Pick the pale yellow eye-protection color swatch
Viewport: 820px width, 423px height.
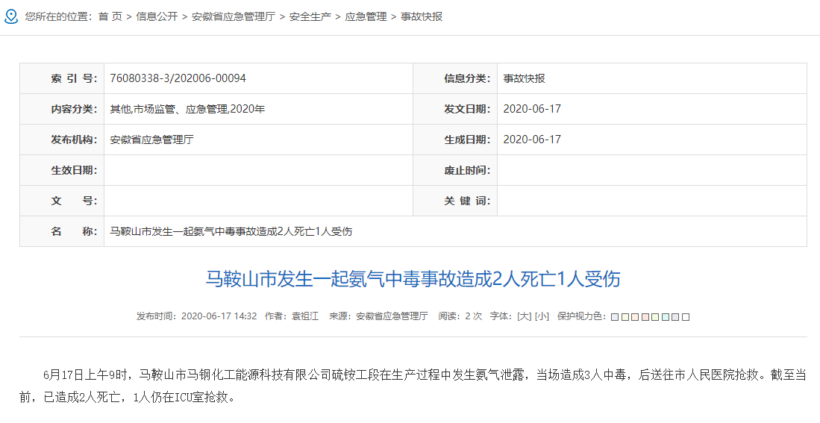pyautogui.click(x=625, y=317)
